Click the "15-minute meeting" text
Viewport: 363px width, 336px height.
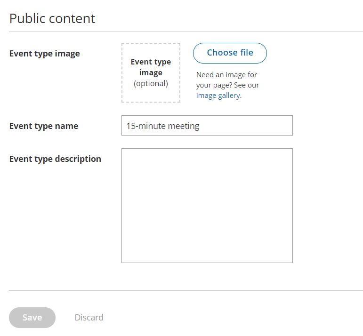point(163,126)
